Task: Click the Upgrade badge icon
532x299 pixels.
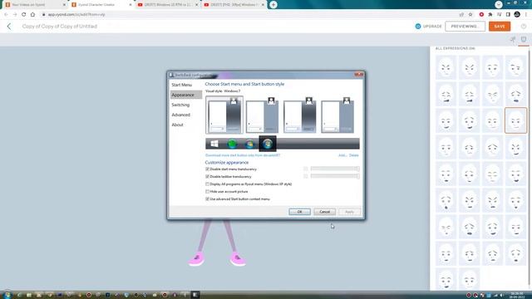Action: tap(418, 26)
